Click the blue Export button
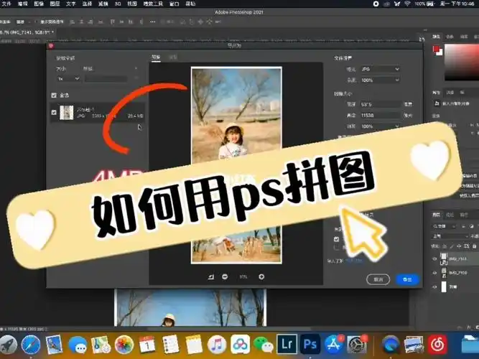 click(x=407, y=279)
